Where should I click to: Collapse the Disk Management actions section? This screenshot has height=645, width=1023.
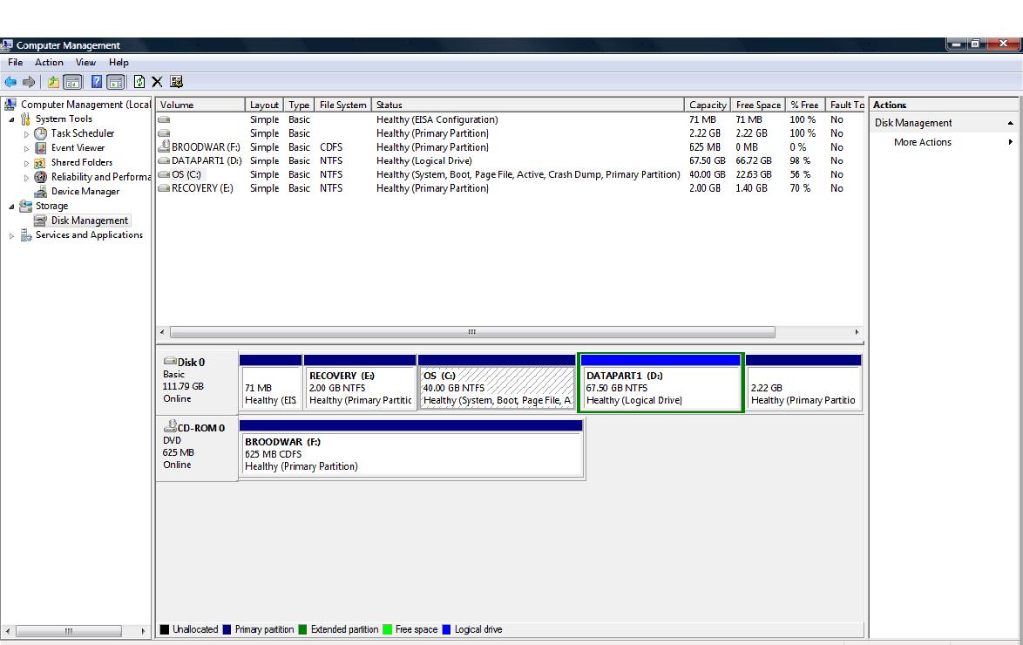pyautogui.click(x=1010, y=123)
